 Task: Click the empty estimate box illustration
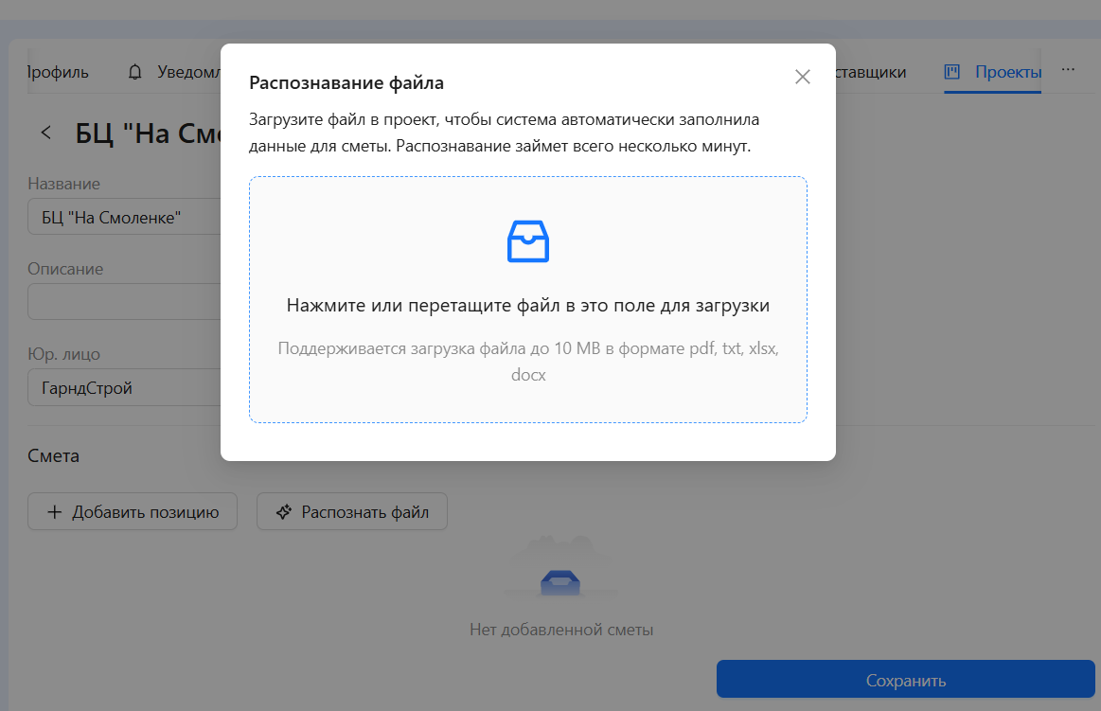tap(560, 569)
